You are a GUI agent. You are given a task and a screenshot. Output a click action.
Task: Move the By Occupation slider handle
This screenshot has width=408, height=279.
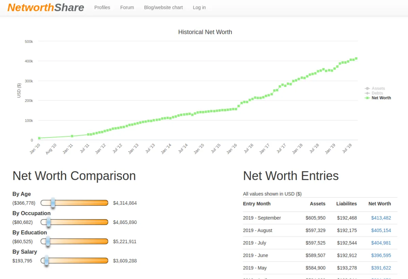pos(48,222)
